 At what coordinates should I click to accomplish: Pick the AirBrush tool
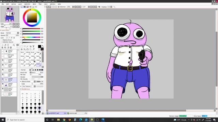pyautogui.click(x=28, y=53)
